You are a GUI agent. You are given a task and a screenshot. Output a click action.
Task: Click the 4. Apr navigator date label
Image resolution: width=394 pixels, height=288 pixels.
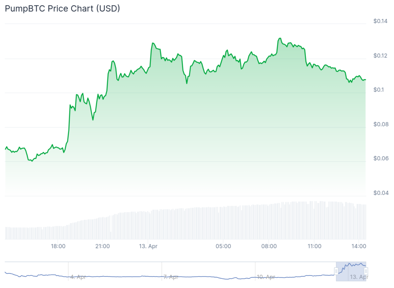(x=78, y=277)
